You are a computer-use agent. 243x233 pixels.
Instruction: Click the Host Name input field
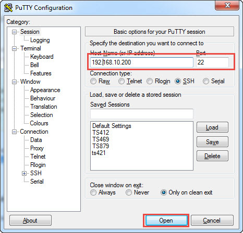[142, 62]
